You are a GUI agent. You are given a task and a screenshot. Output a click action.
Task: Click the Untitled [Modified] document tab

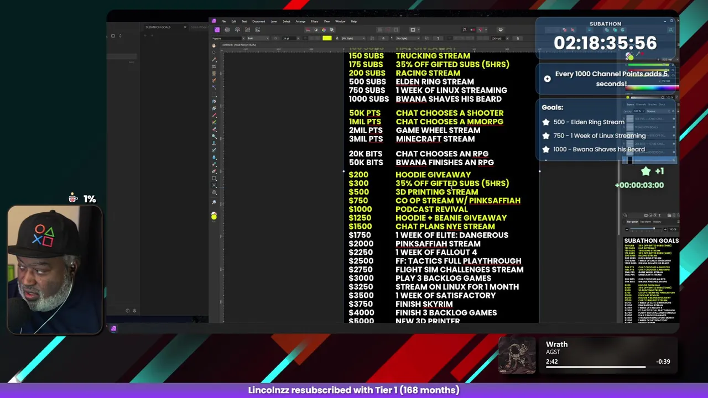[238, 45]
